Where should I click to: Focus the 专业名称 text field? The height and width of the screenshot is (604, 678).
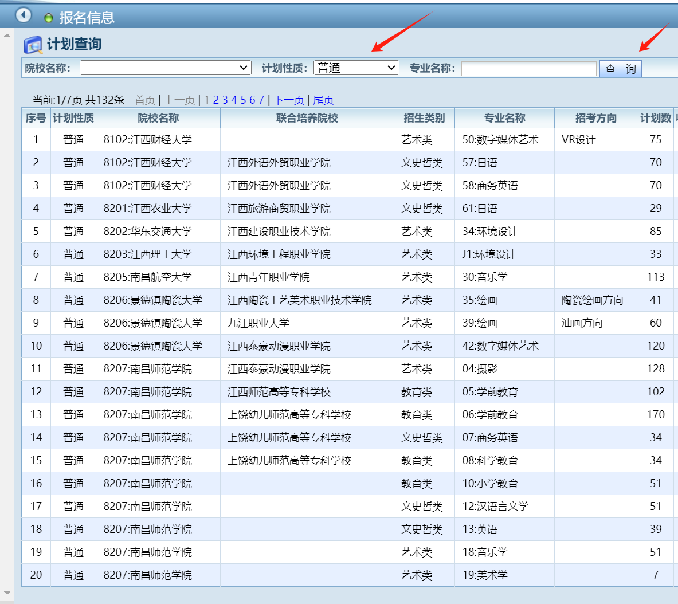[x=528, y=69]
